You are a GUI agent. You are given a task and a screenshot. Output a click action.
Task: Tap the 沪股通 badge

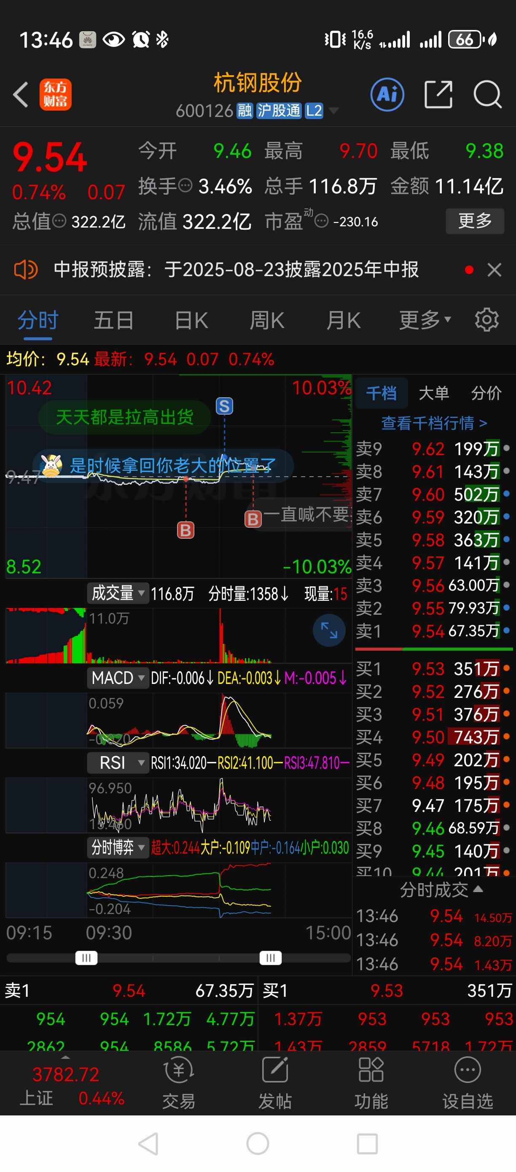pyautogui.click(x=279, y=111)
